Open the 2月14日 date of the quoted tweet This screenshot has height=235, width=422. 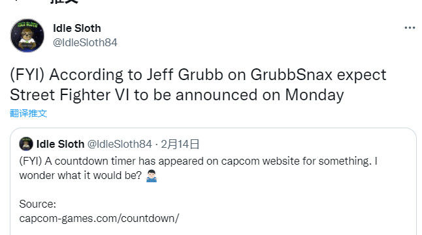pyautogui.click(x=180, y=144)
